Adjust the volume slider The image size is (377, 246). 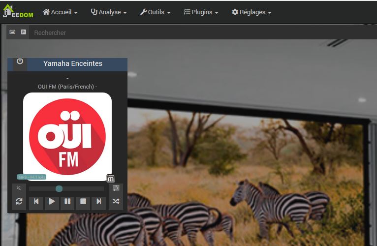[66, 189]
